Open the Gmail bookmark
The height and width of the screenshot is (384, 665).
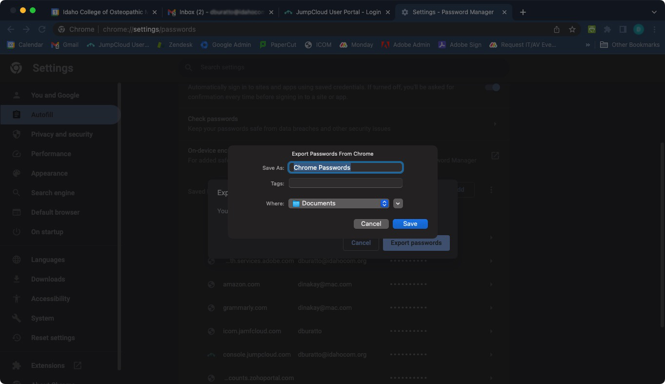(x=65, y=44)
